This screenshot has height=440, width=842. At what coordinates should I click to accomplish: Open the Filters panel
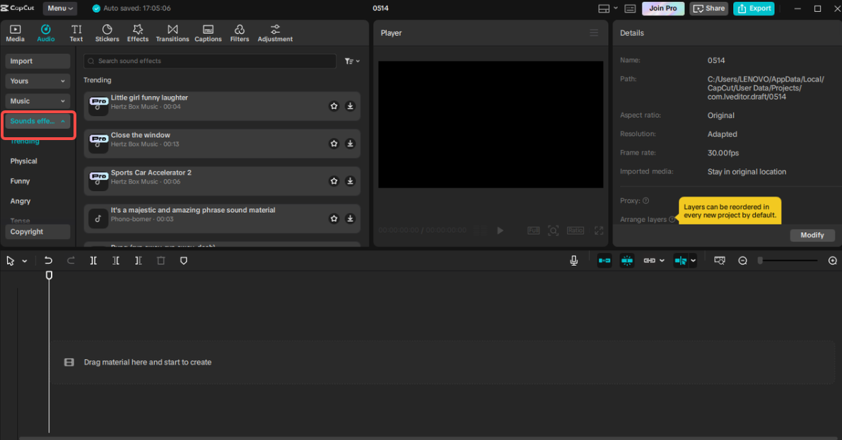[240, 33]
